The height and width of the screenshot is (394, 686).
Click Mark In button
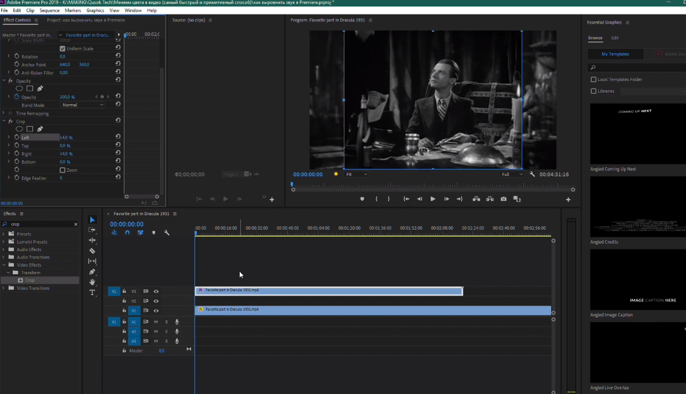pyautogui.click(x=376, y=199)
